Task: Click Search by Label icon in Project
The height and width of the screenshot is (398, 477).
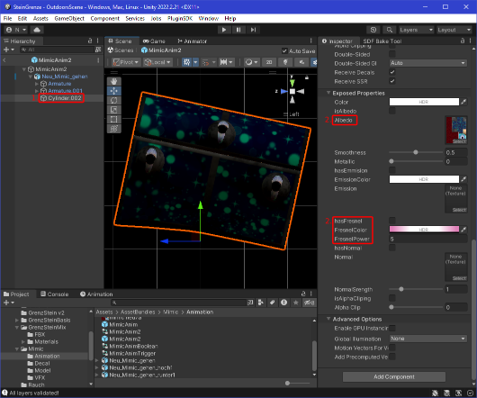Action: pos(273,303)
